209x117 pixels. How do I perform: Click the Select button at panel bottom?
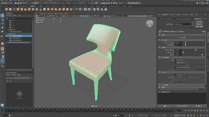point(165,106)
